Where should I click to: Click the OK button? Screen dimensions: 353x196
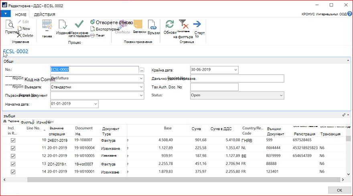[339, 190]
